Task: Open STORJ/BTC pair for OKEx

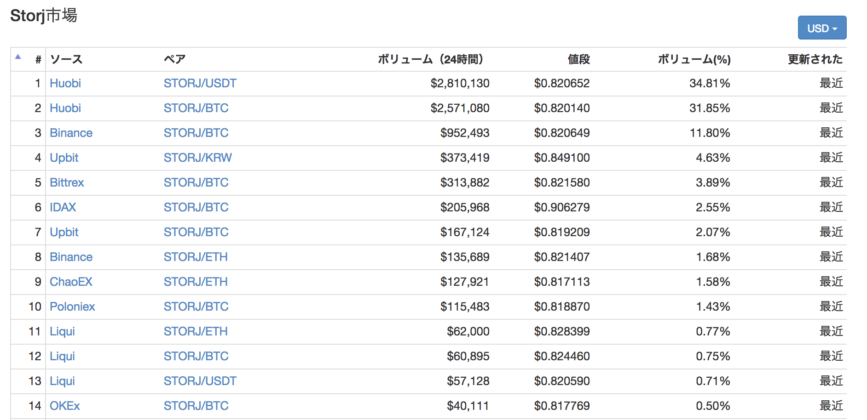Action: coord(196,406)
